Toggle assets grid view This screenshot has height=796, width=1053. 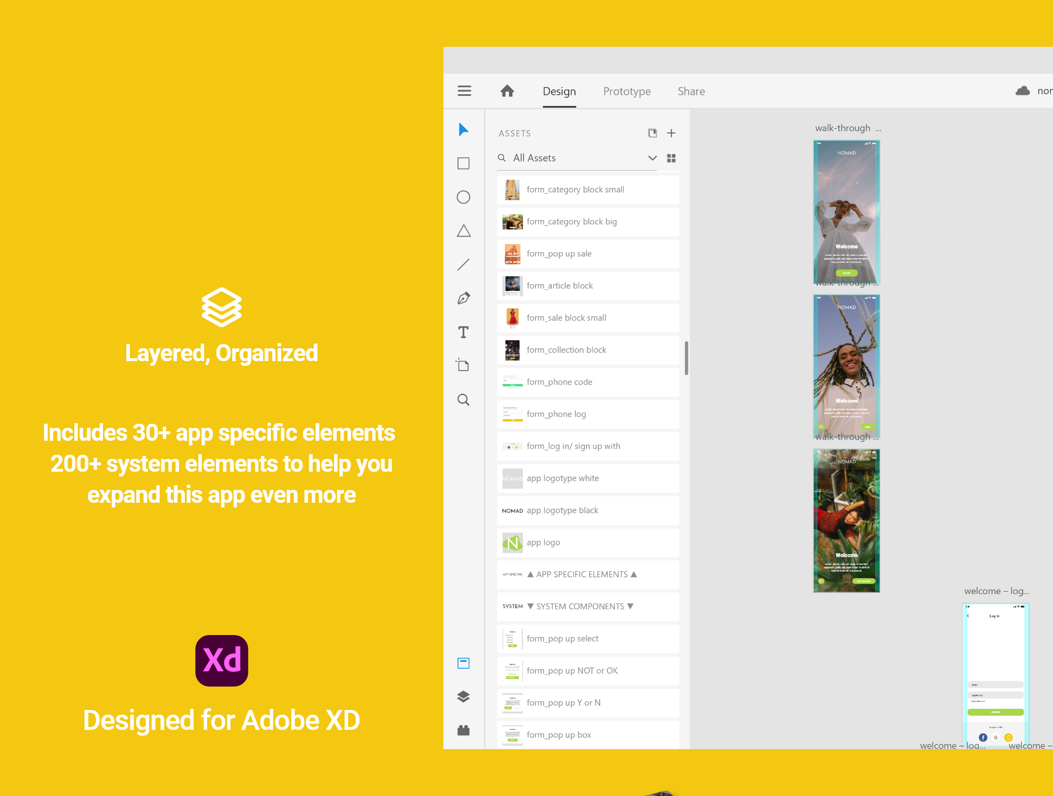tap(671, 158)
